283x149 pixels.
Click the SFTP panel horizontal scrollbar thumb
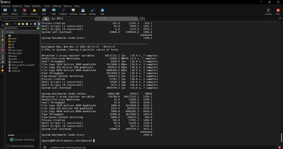[11, 135]
